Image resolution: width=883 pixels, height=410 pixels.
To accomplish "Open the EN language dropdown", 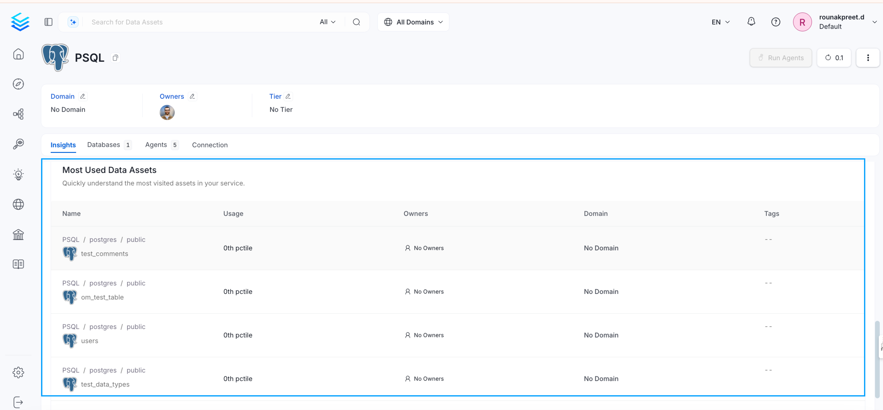I will tap(720, 22).
